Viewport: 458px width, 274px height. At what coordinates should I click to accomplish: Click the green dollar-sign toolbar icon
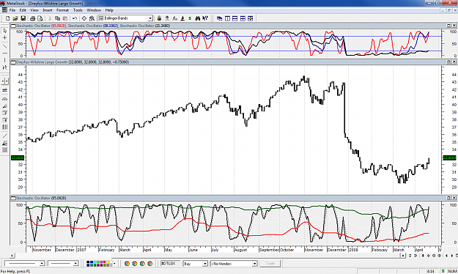(190, 18)
